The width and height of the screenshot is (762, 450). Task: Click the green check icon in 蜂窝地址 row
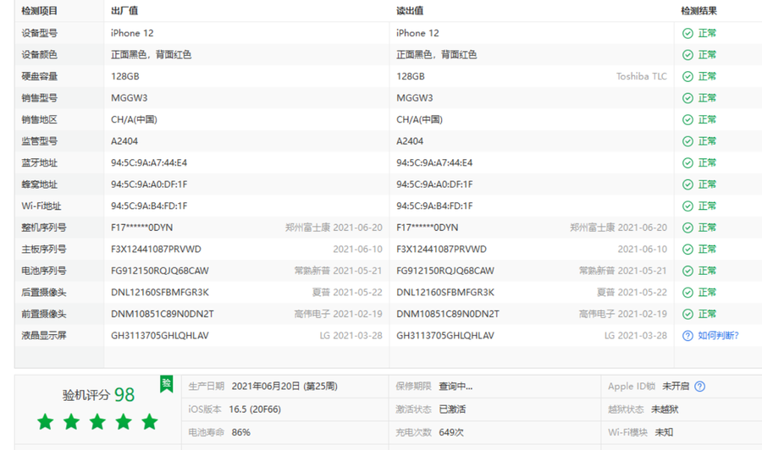click(687, 184)
